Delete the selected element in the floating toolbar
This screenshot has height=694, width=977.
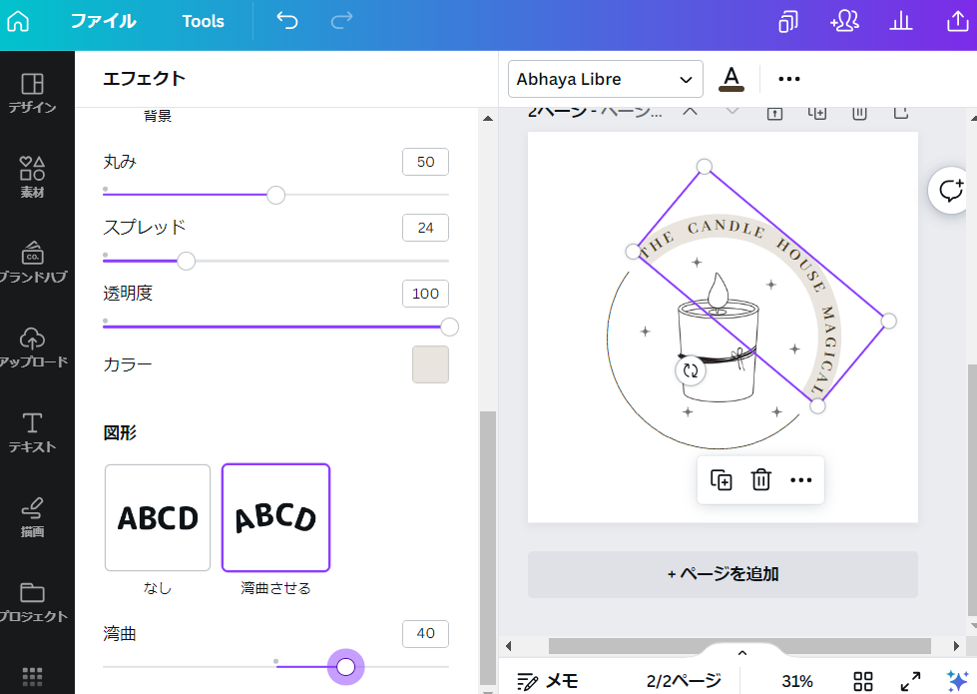(x=760, y=480)
